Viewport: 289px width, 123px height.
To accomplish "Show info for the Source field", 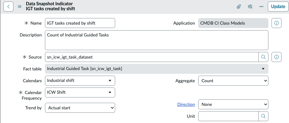I will pyautogui.click(x=277, y=57).
